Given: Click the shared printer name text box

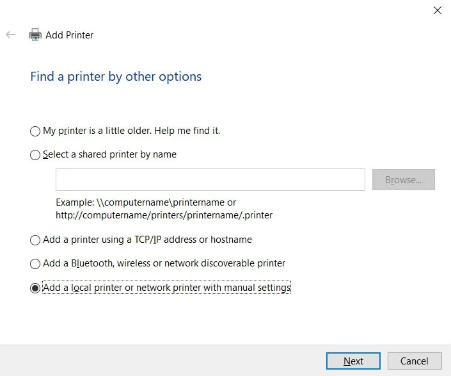Looking at the screenshot, I should point(210,180).
